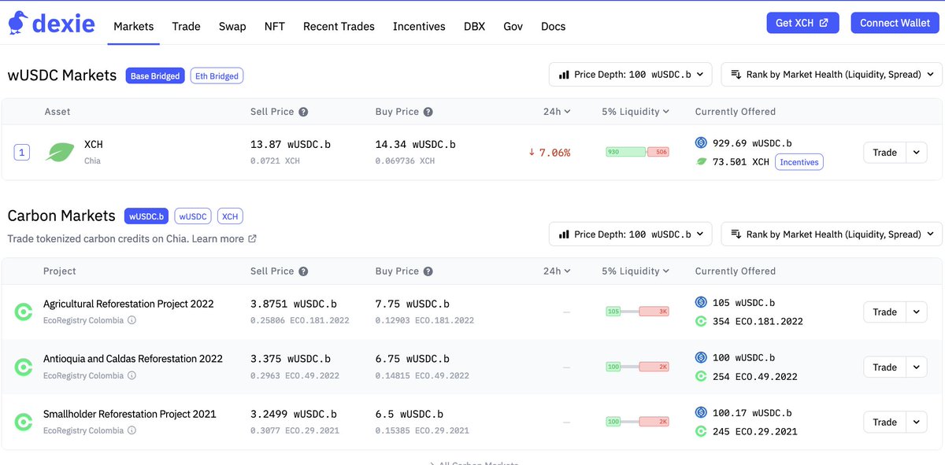Image resolution: width=945 pixels, height=465 pixels.
Task: Open Rank by Market Health dropdown in wUSDC Markets
Action: pyautogui.click(x=832, y=75)
